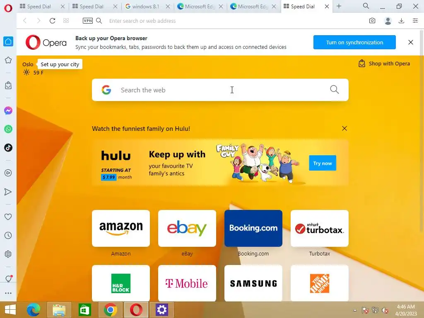
Task: Open the Opera main menu logo
Action: [8, 8]
